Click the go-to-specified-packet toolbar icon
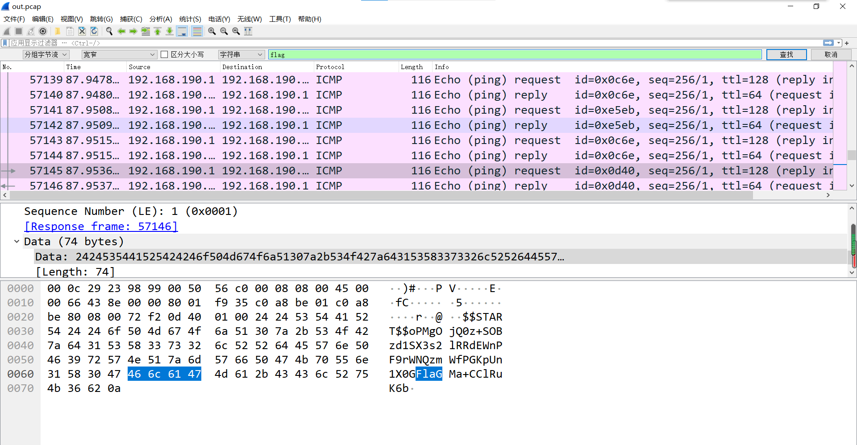Viewport: 857px width, 445px height. pyautogui.click(x=146, y=31)
